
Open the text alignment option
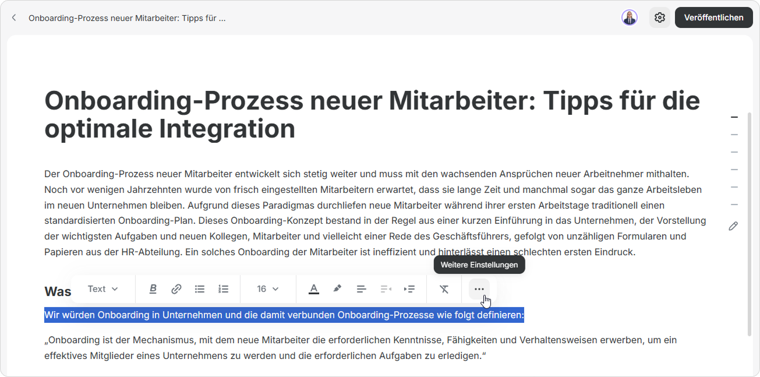[x=361, y=289]
